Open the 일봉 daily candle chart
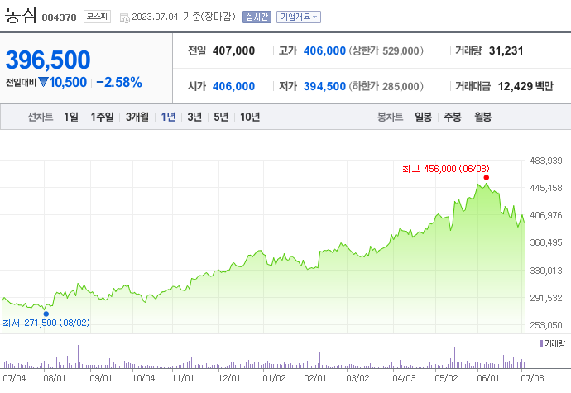571x393 pixels. point(423,117)
